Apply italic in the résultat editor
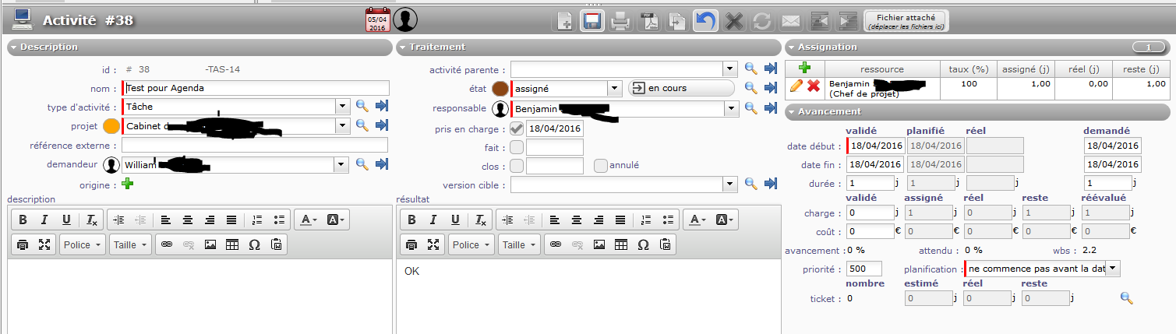Viewport: 1176px width, 334px height. (x=434, y=220)
